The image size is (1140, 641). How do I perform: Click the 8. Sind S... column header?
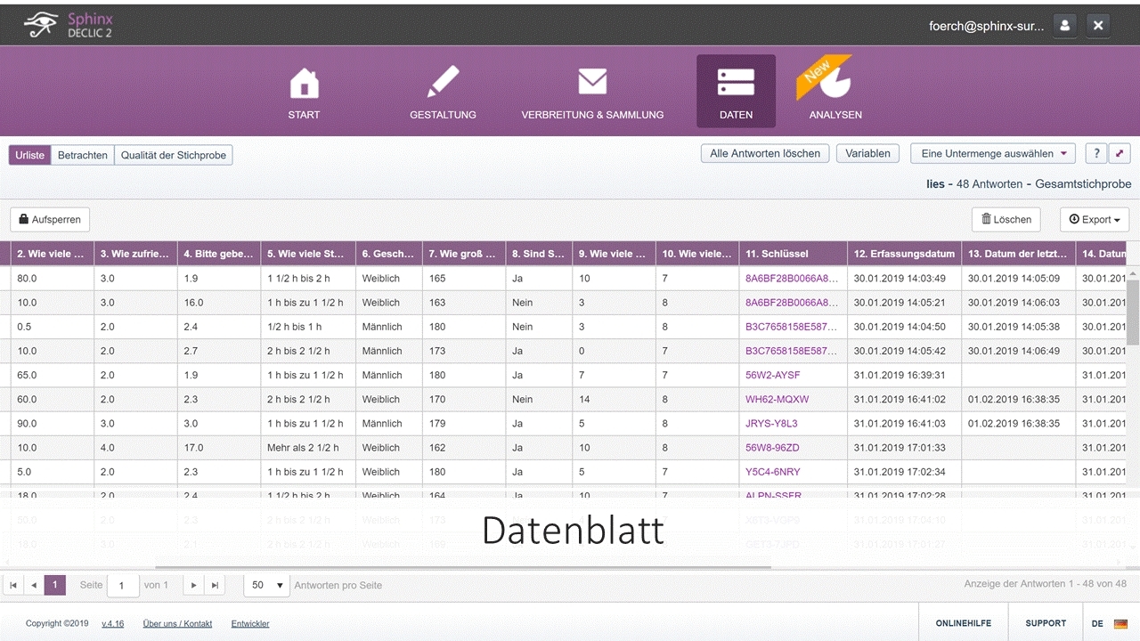click(539, 254)
